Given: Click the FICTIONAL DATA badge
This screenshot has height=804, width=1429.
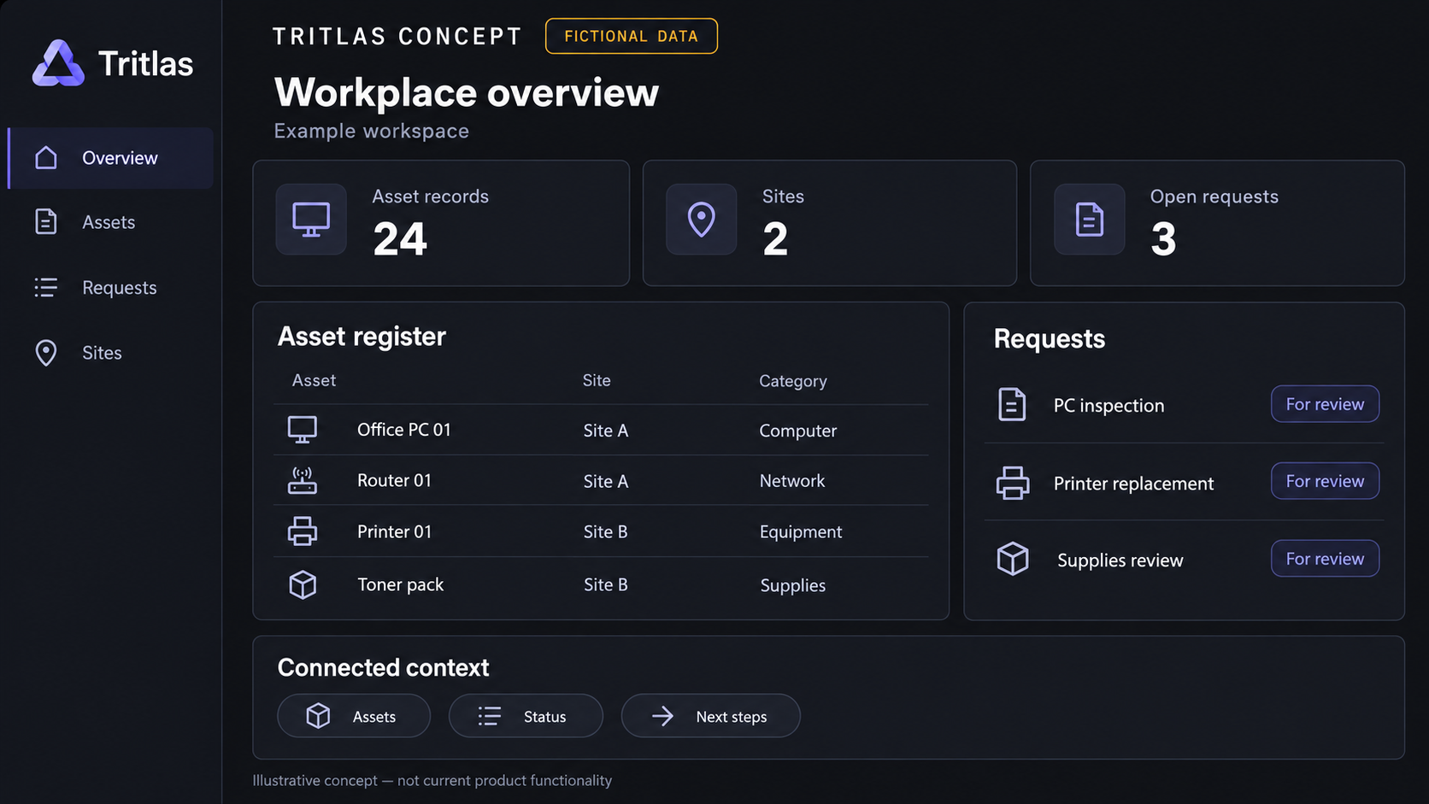Looking at the screenshot, I should tap(632, 36).
